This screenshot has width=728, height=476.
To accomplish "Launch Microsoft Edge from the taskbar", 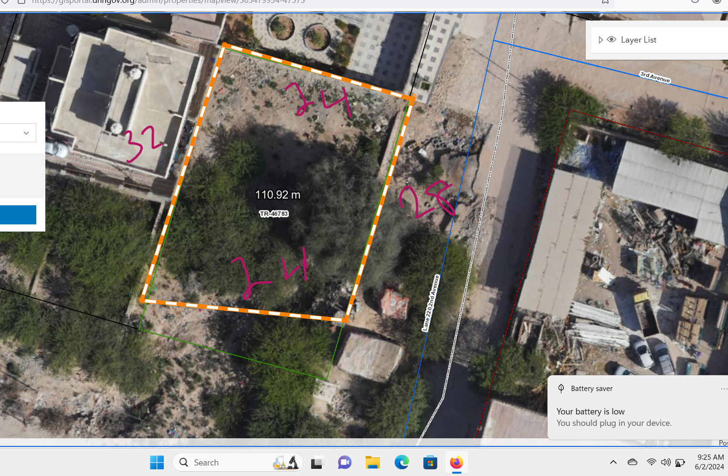I will tap(401, 462).
